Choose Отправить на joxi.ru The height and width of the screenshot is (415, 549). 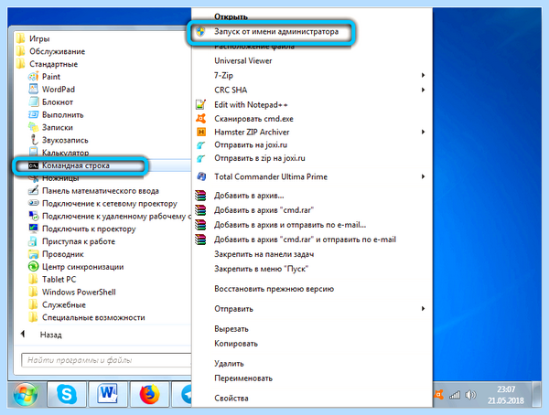251,144
